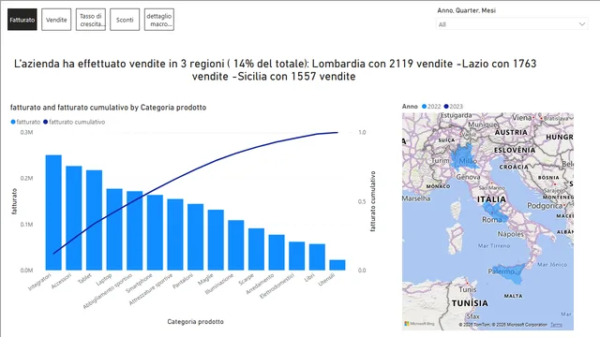Click the Utensili axis label
Image resolution: width=600 pixels, height=337 pixels.
[326, 280]
